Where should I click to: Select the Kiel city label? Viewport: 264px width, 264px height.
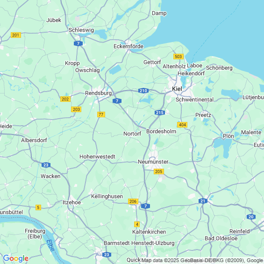[x=177, y=89]
